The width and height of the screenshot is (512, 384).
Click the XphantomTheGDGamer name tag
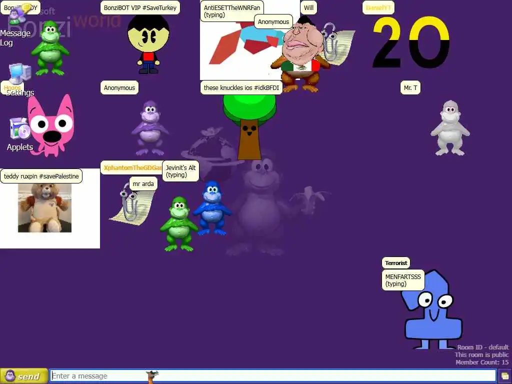(131, 168)
